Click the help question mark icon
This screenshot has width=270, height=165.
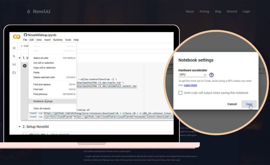211,75
